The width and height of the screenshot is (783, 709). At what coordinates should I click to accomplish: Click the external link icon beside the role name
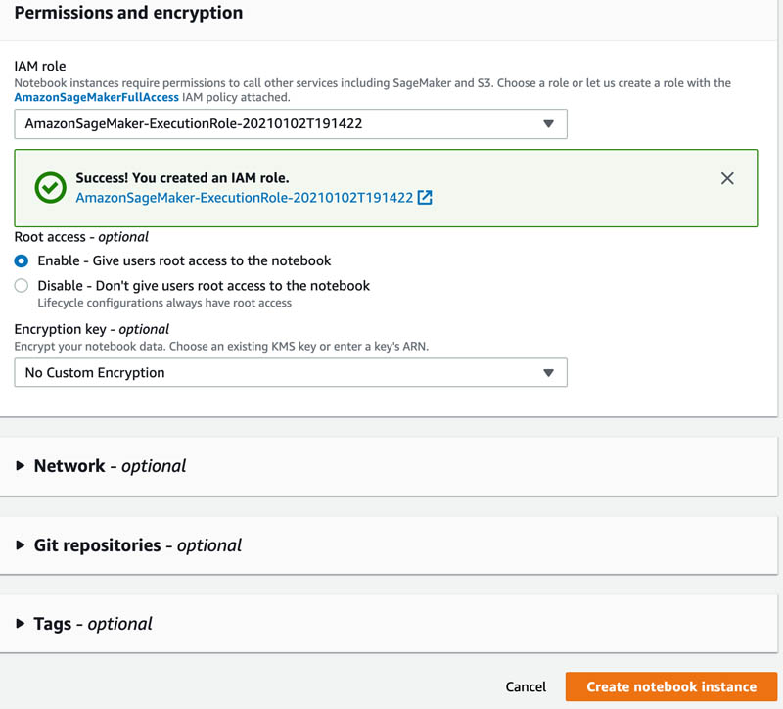[x=425, y=198]
